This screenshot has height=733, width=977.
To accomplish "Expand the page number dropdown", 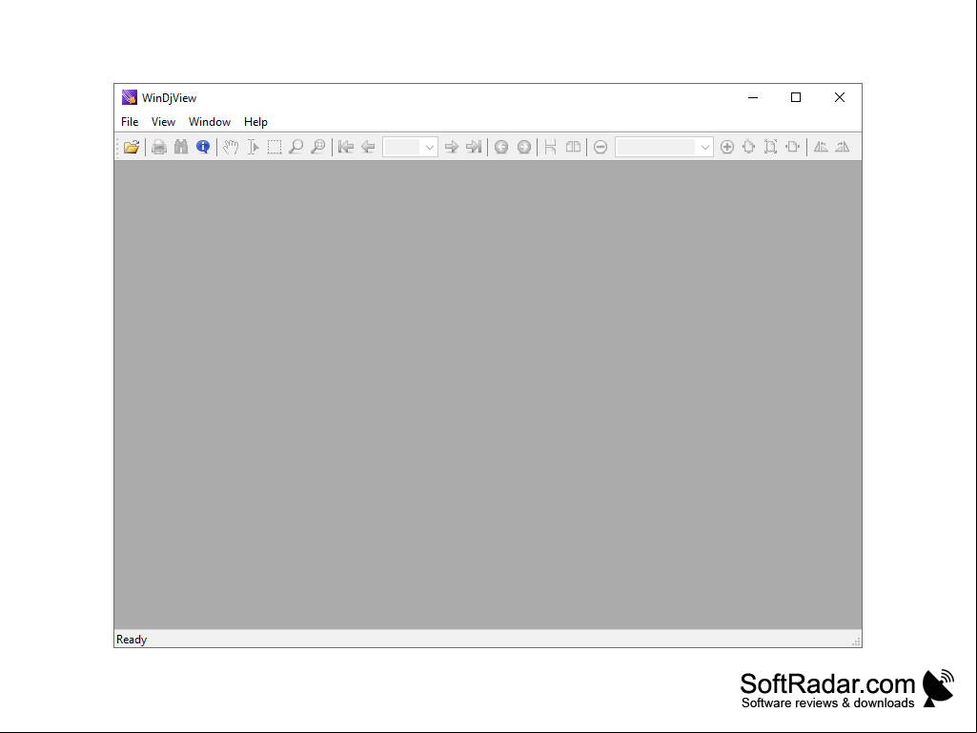I will [x=429, y=148].
